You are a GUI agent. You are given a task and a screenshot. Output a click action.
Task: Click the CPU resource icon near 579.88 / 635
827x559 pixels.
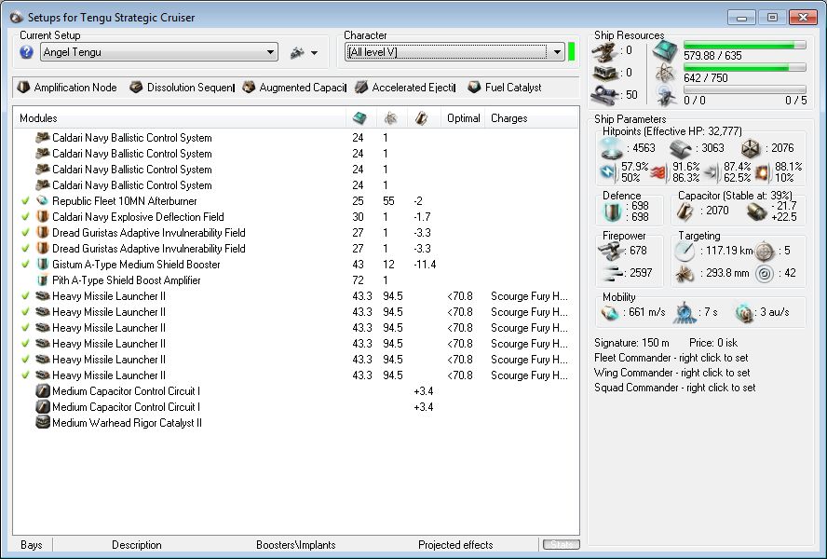666,51
